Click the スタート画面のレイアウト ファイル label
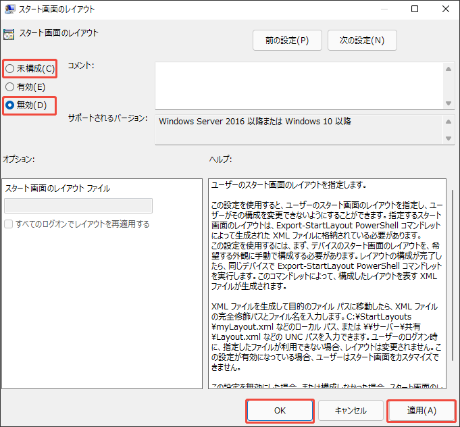460x427 pixels. [57, 189]
